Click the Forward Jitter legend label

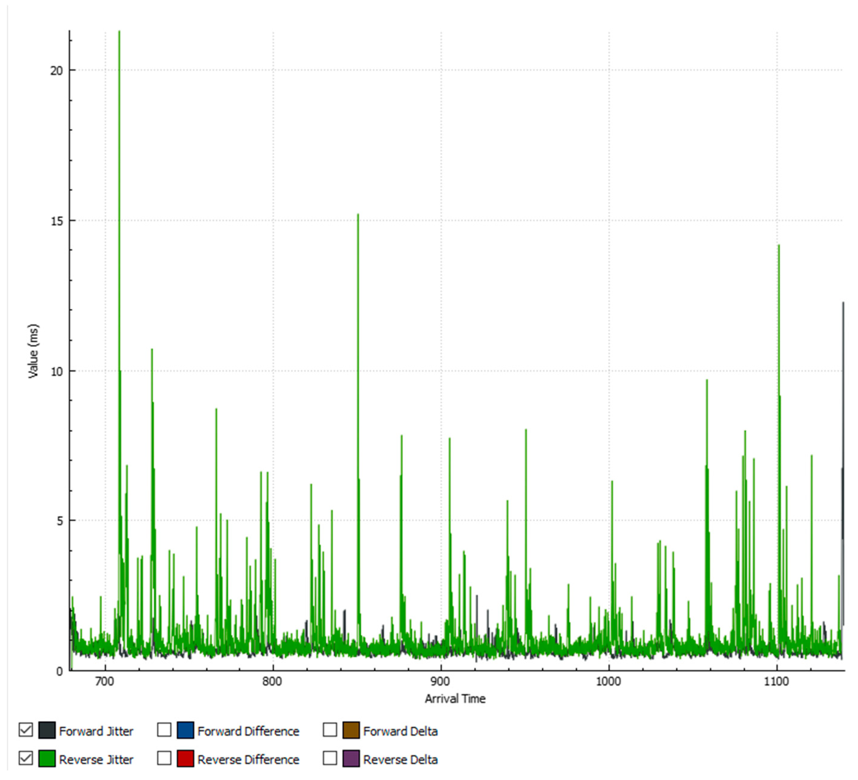(96, 731)
